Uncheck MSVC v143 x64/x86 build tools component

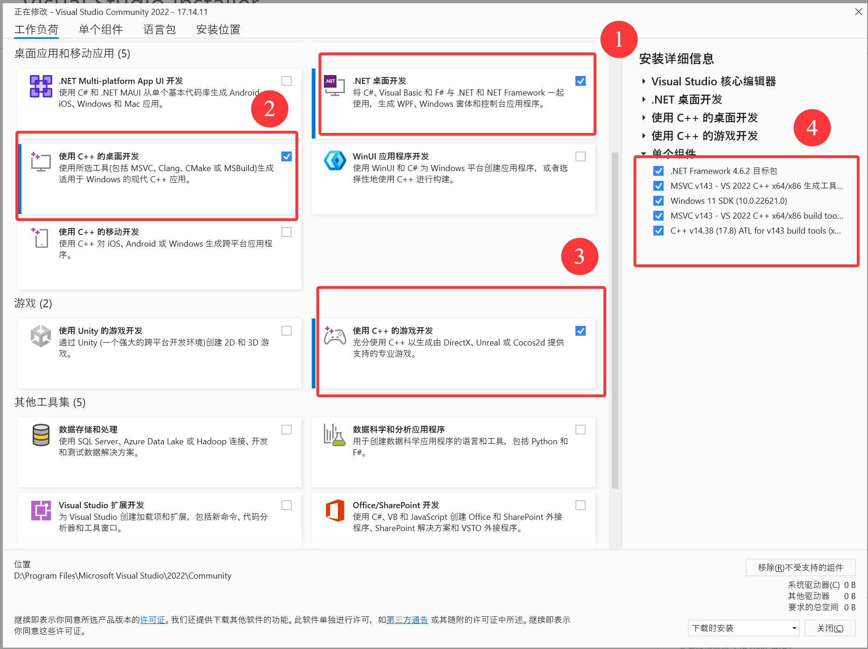(x=658, y=216)
